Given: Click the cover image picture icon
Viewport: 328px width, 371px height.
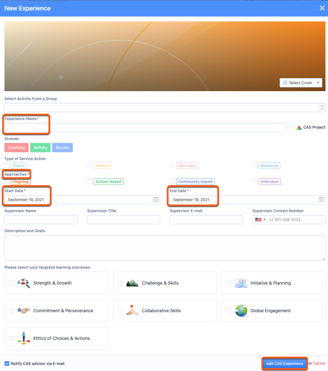Looking at the screenshot, I should [285, 83].
